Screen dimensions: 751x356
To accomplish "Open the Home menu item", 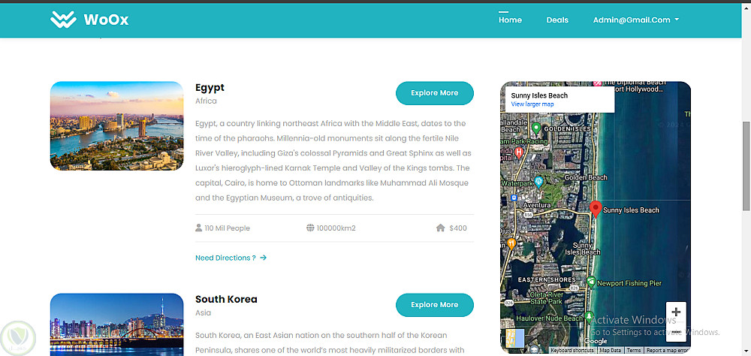I will [x=510, y=20].
